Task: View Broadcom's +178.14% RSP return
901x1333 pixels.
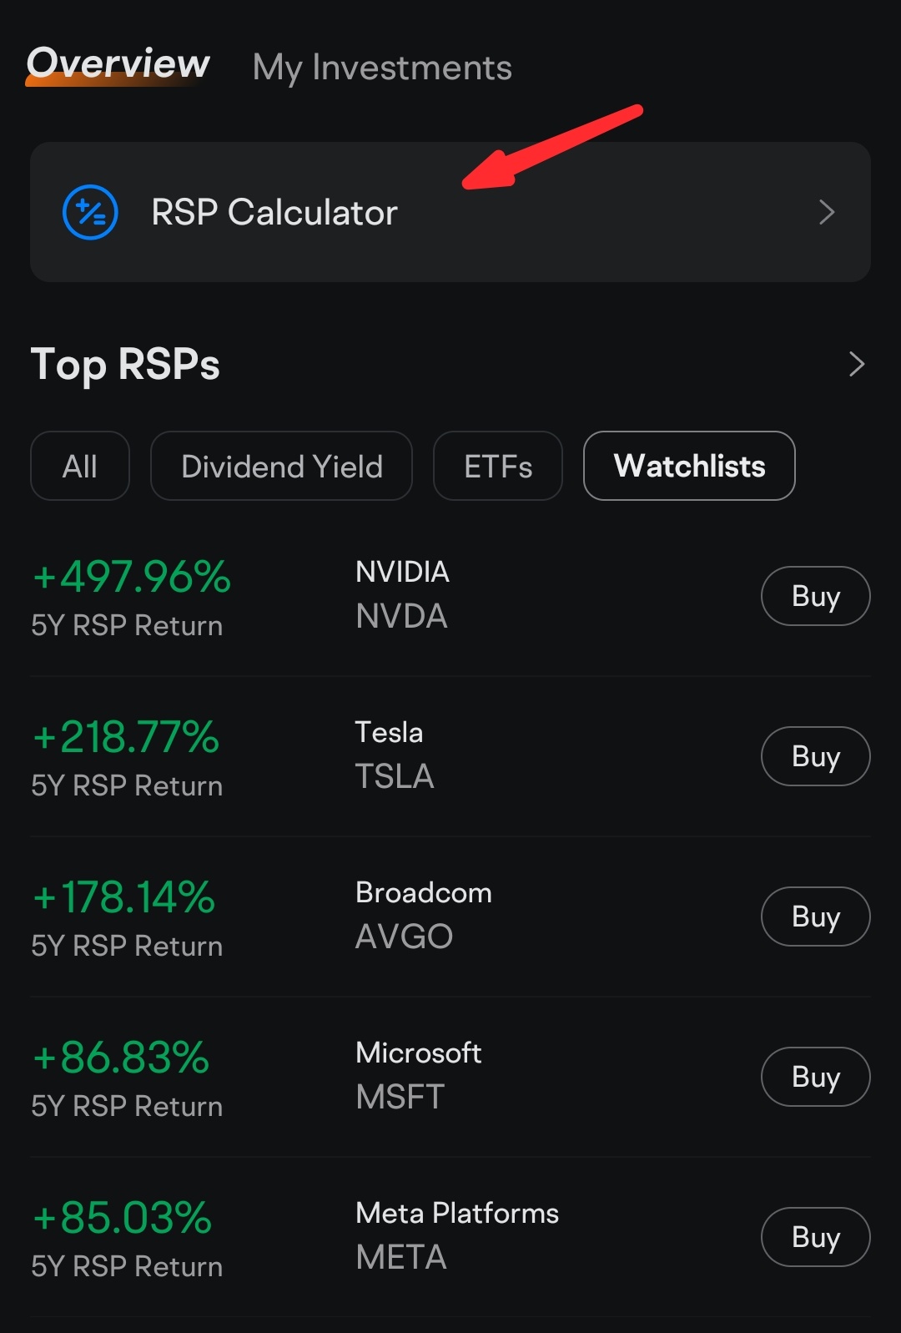Action: tap(123, 897)
